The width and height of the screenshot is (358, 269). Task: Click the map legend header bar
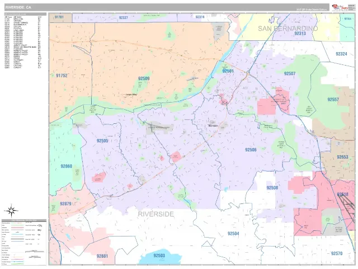(x=24, y=221)
